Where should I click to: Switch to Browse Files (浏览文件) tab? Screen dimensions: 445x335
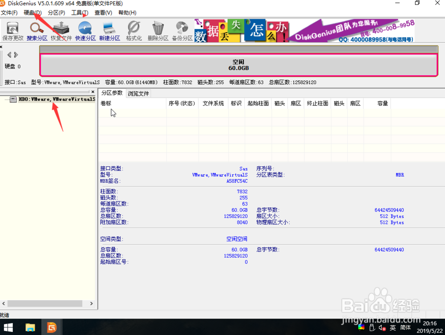[138, 93]
